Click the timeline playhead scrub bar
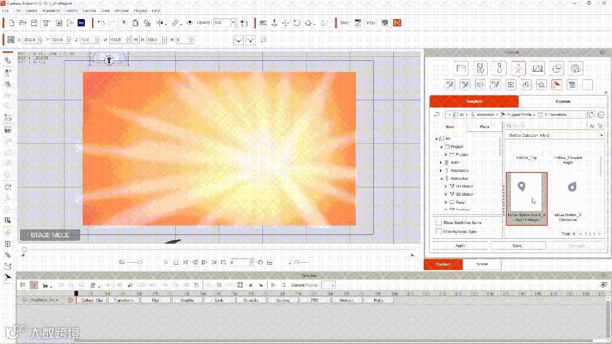The image size is (612, 344). (218, 249)
